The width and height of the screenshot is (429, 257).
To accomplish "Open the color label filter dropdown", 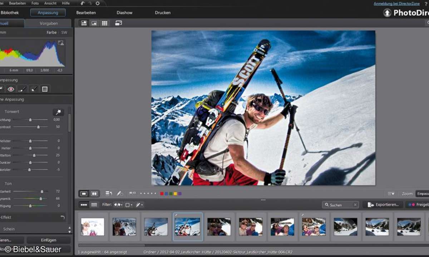I will [129, 205].
